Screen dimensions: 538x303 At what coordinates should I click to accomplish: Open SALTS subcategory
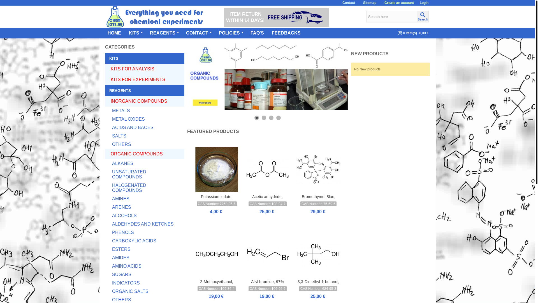pos(119,136)
